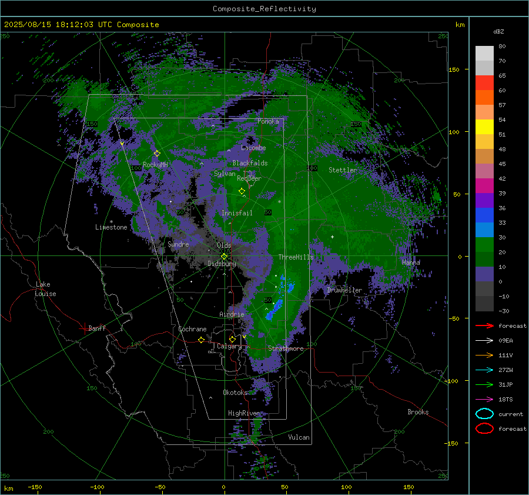Click the Innisfail city label
Screen dimensions: 529x495
click(237, 213)
